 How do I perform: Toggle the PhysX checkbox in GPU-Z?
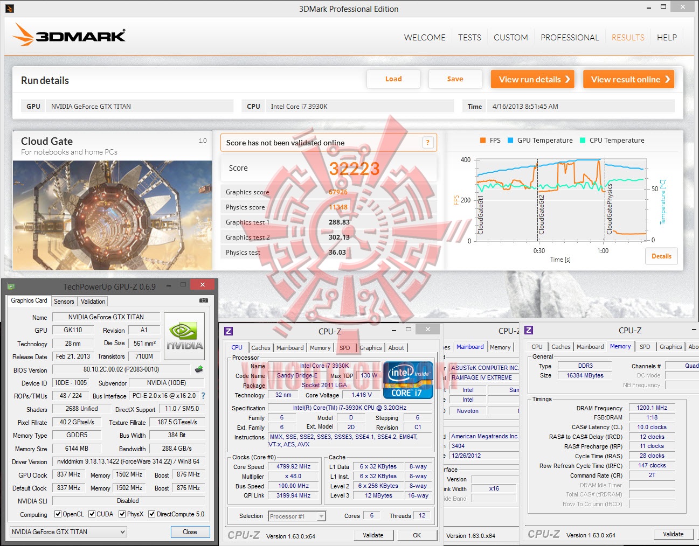pyautogui.click(x=122, y=514)
